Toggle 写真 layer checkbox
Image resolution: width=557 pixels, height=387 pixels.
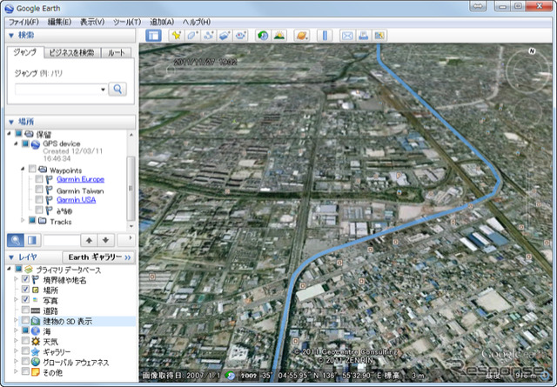pyautogui.click(x=25, y=299)
